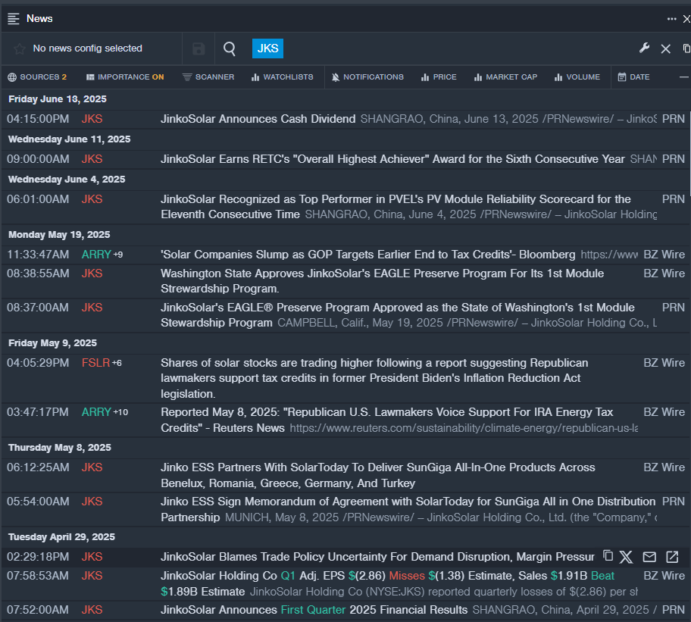Open 'JinkoSolar Announces Cash Dividend' story
The width and height of the screenshot is (691, 622).
258,119
